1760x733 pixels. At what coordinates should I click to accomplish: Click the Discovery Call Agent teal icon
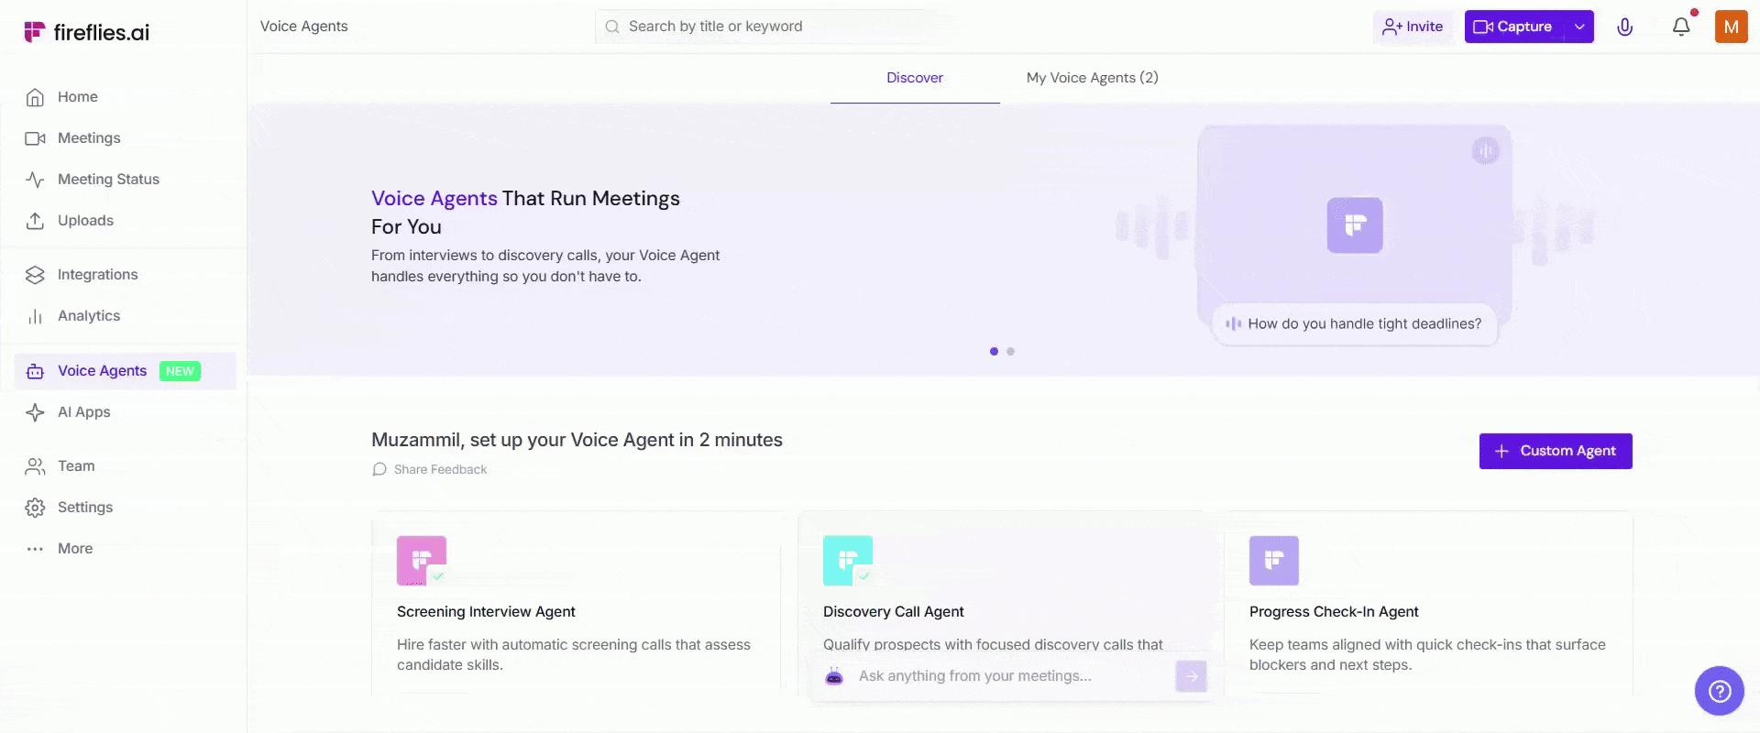pos(848,561)
